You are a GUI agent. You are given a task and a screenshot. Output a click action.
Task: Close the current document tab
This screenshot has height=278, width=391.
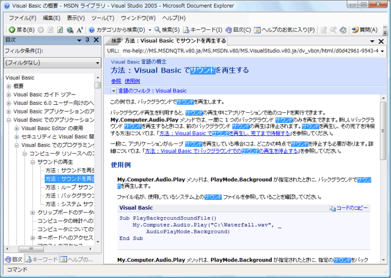pos(381,41)
